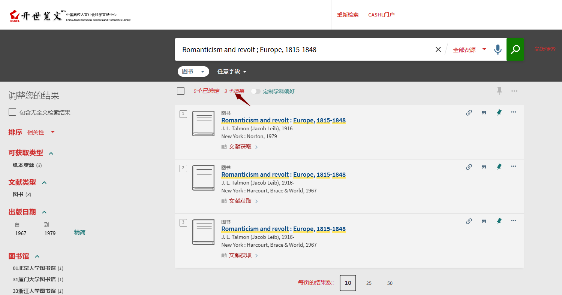Open the 全部资源 scope dropdown
The width and height of the screenshot is (562, 295).
coord(469,50)
